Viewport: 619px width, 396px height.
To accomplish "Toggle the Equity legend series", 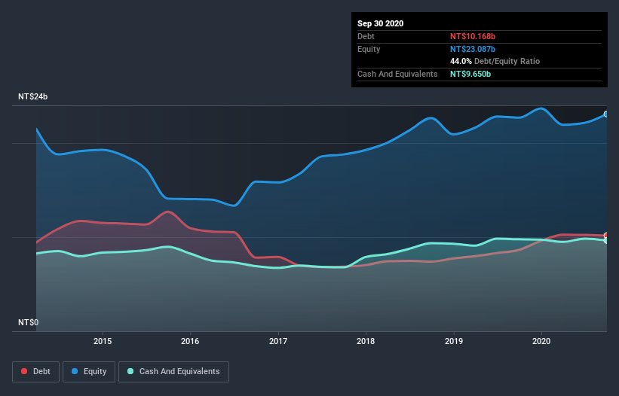I will coord(89,372).
